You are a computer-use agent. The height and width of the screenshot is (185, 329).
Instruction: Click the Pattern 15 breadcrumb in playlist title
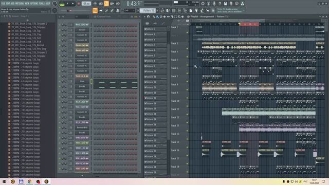point(222,16)
